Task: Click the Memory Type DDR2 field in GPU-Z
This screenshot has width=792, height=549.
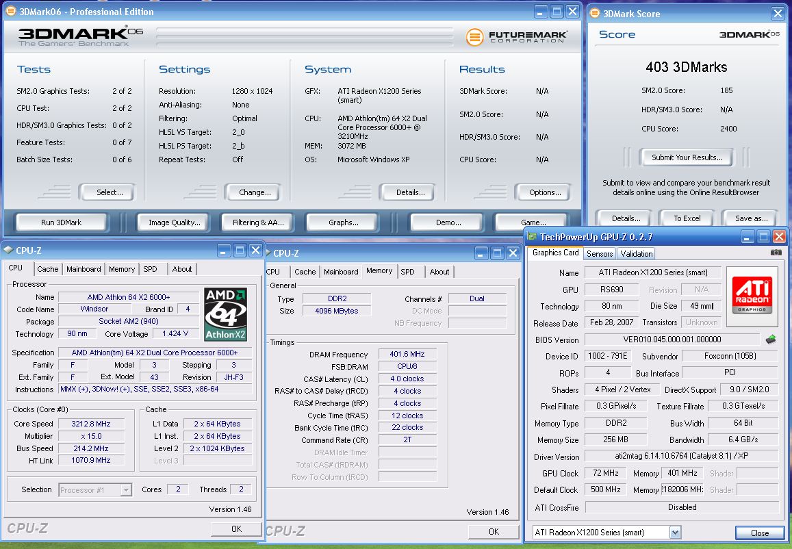Action: [x=615, y=423]
